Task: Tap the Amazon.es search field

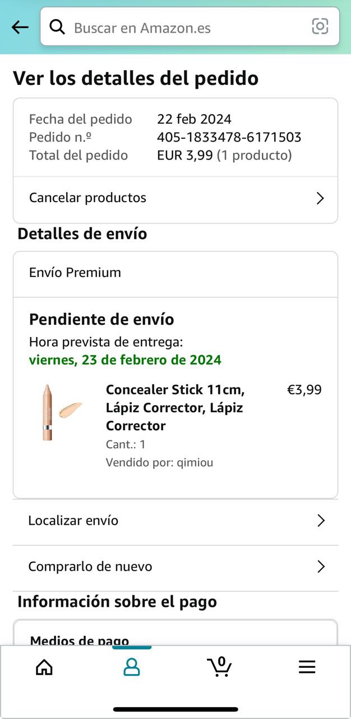Action: pyautogui.click(x=185, y=28)
